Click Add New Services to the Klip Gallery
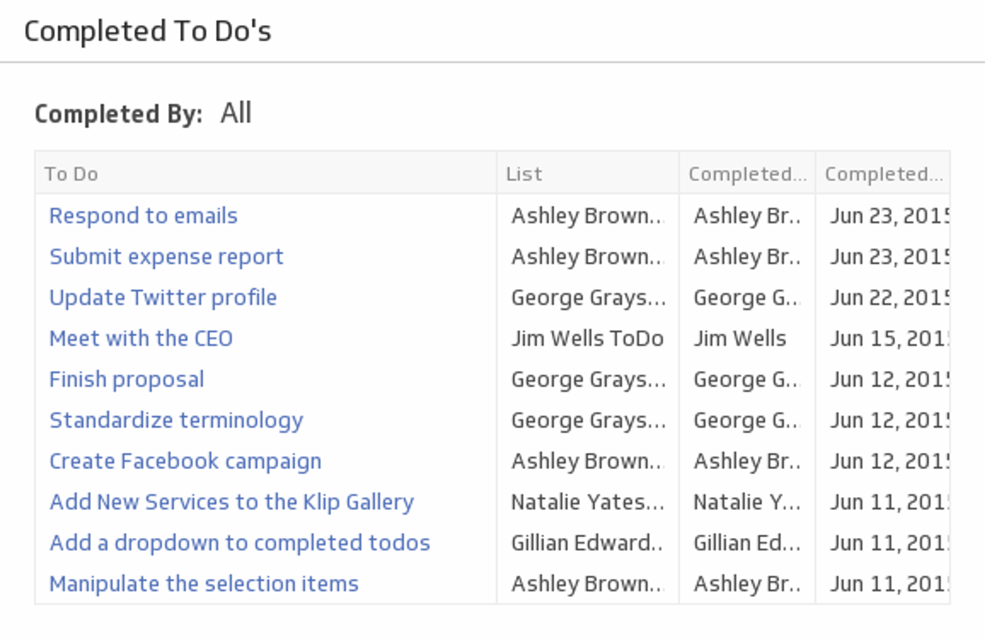 point(231,502)
